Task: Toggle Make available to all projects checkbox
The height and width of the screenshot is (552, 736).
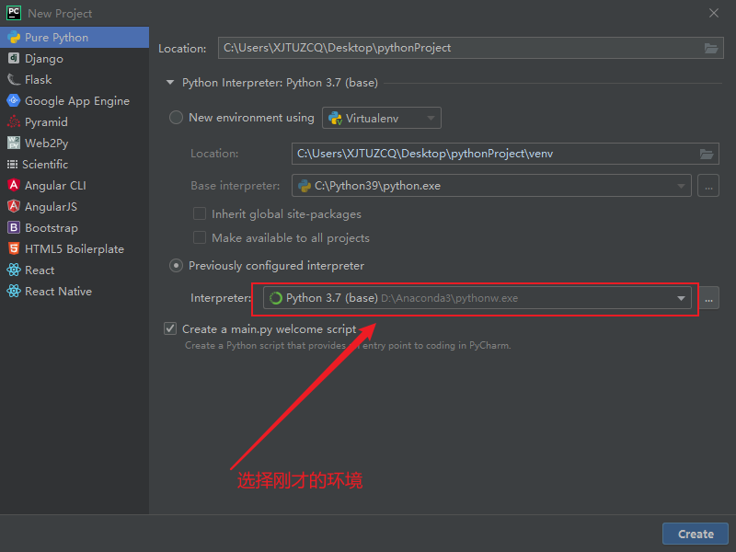Action: [x=200, y=237]
